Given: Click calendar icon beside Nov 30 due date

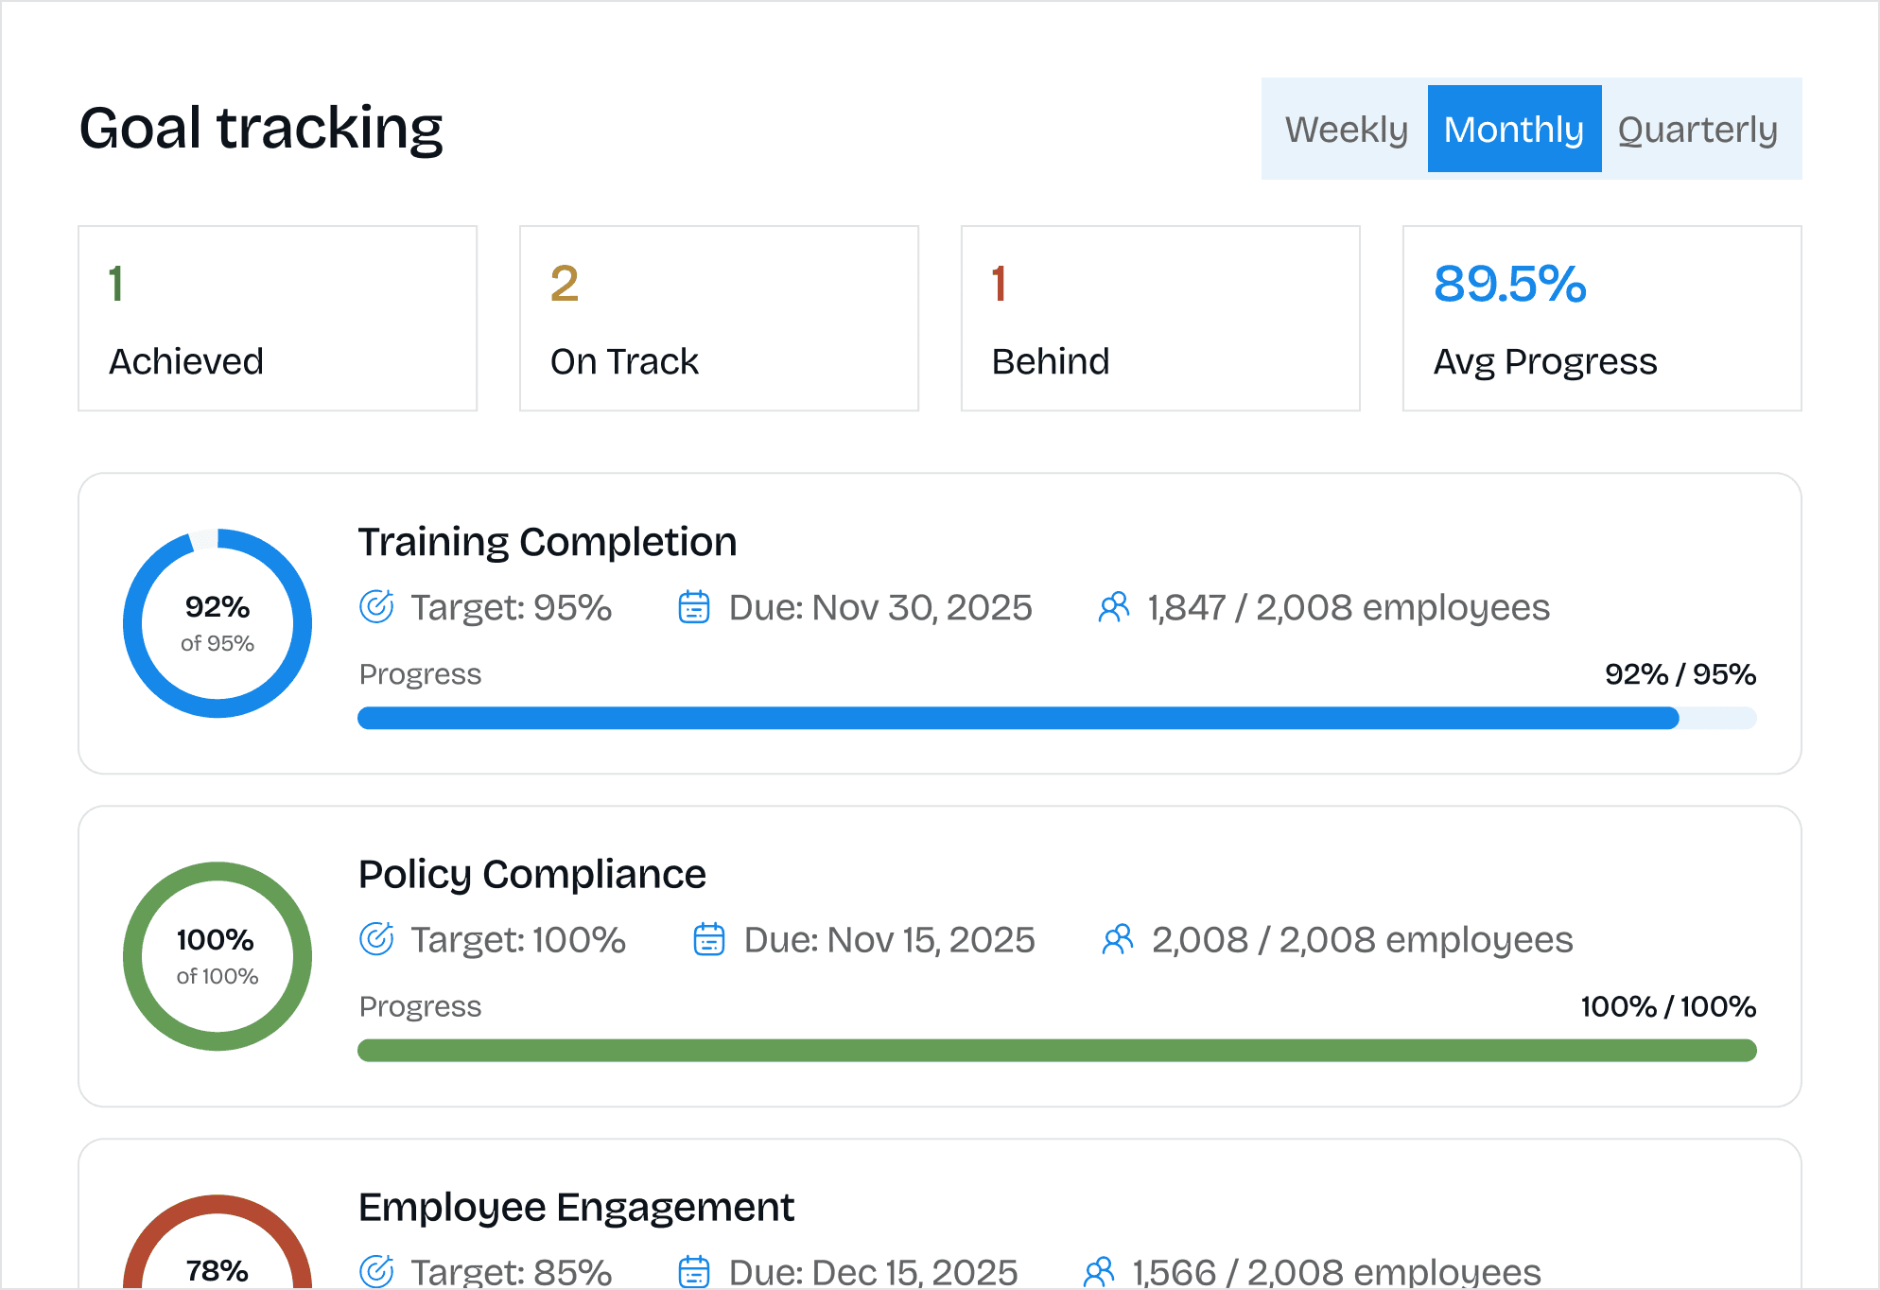Looking at the screenshot, I should coord(694,607).
